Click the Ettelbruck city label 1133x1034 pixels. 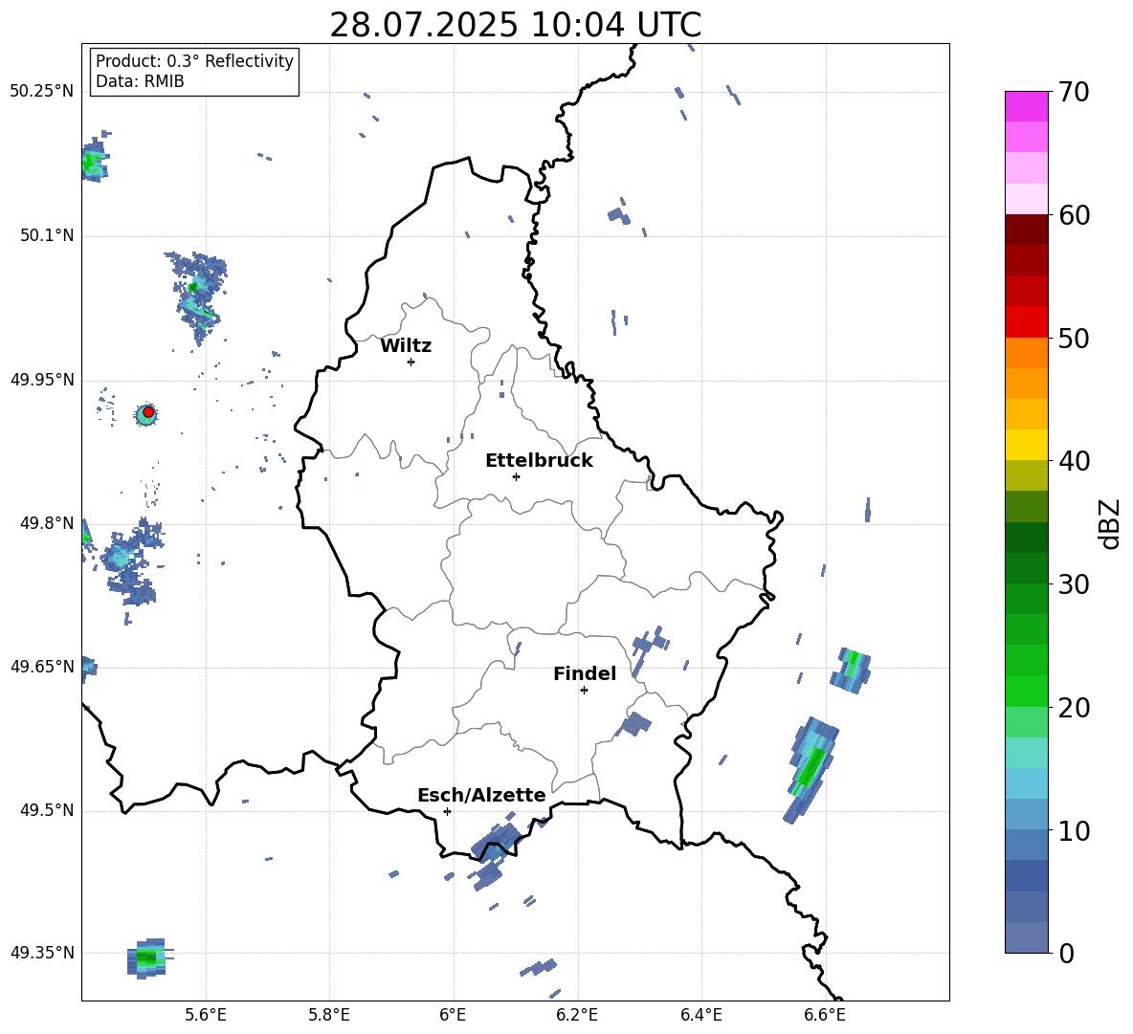click(539, 461)
